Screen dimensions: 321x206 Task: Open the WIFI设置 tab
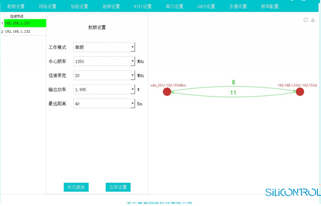(x=143, y=7)
